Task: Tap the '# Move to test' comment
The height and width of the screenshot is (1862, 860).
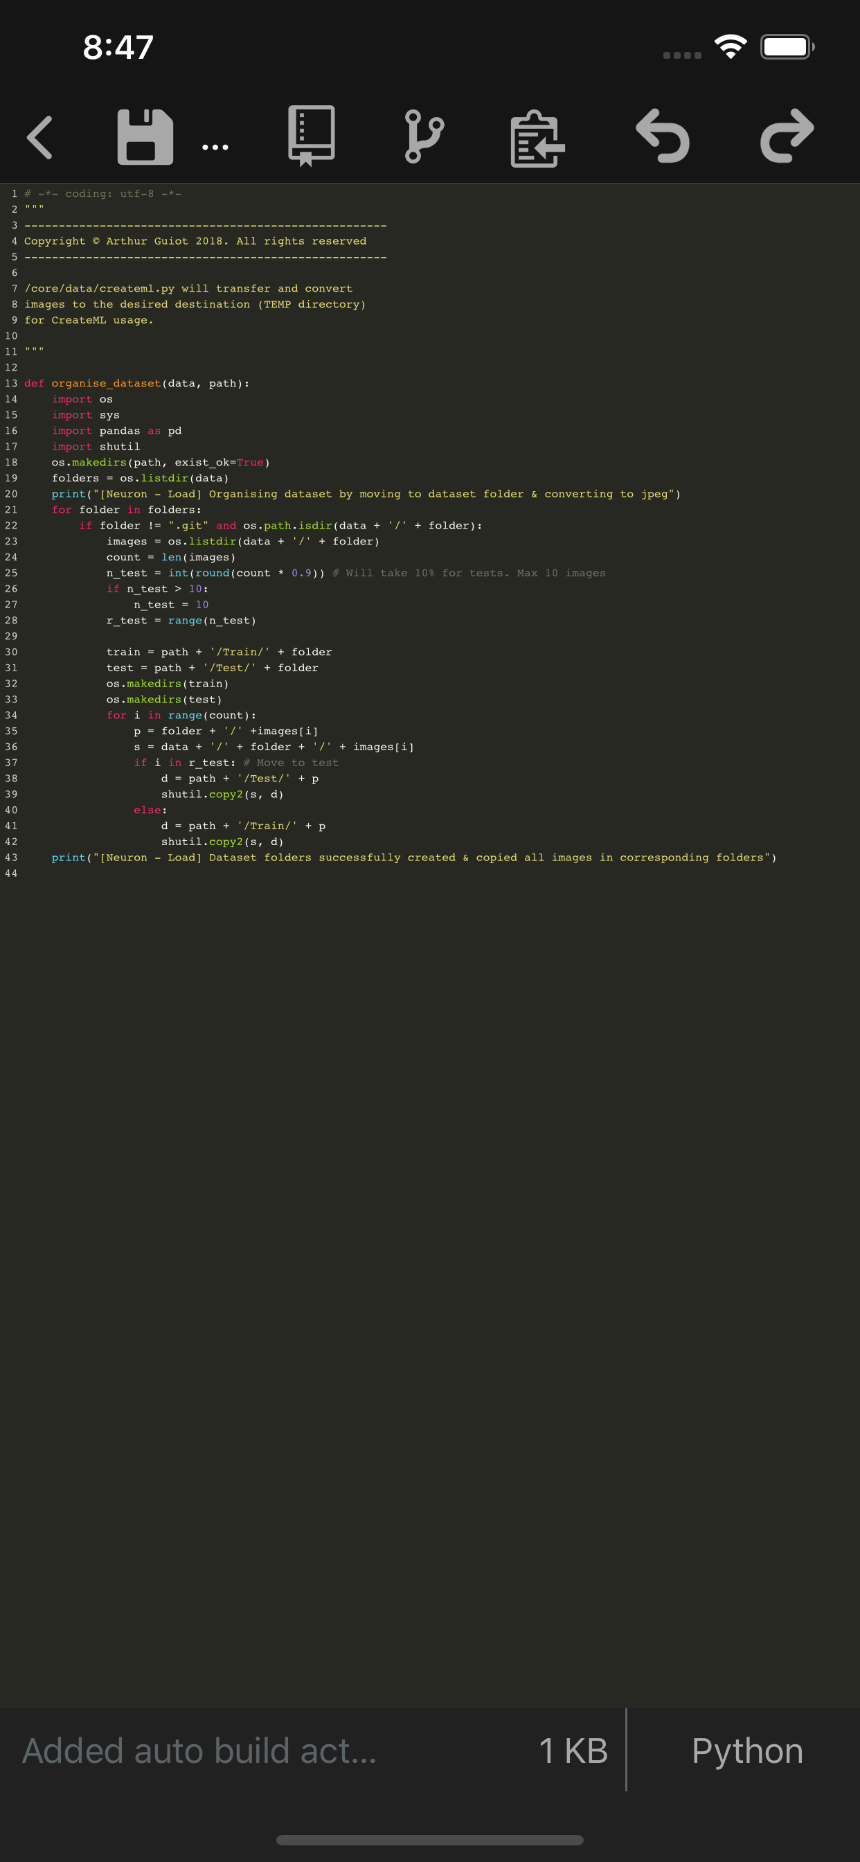Action: [292, 763]
